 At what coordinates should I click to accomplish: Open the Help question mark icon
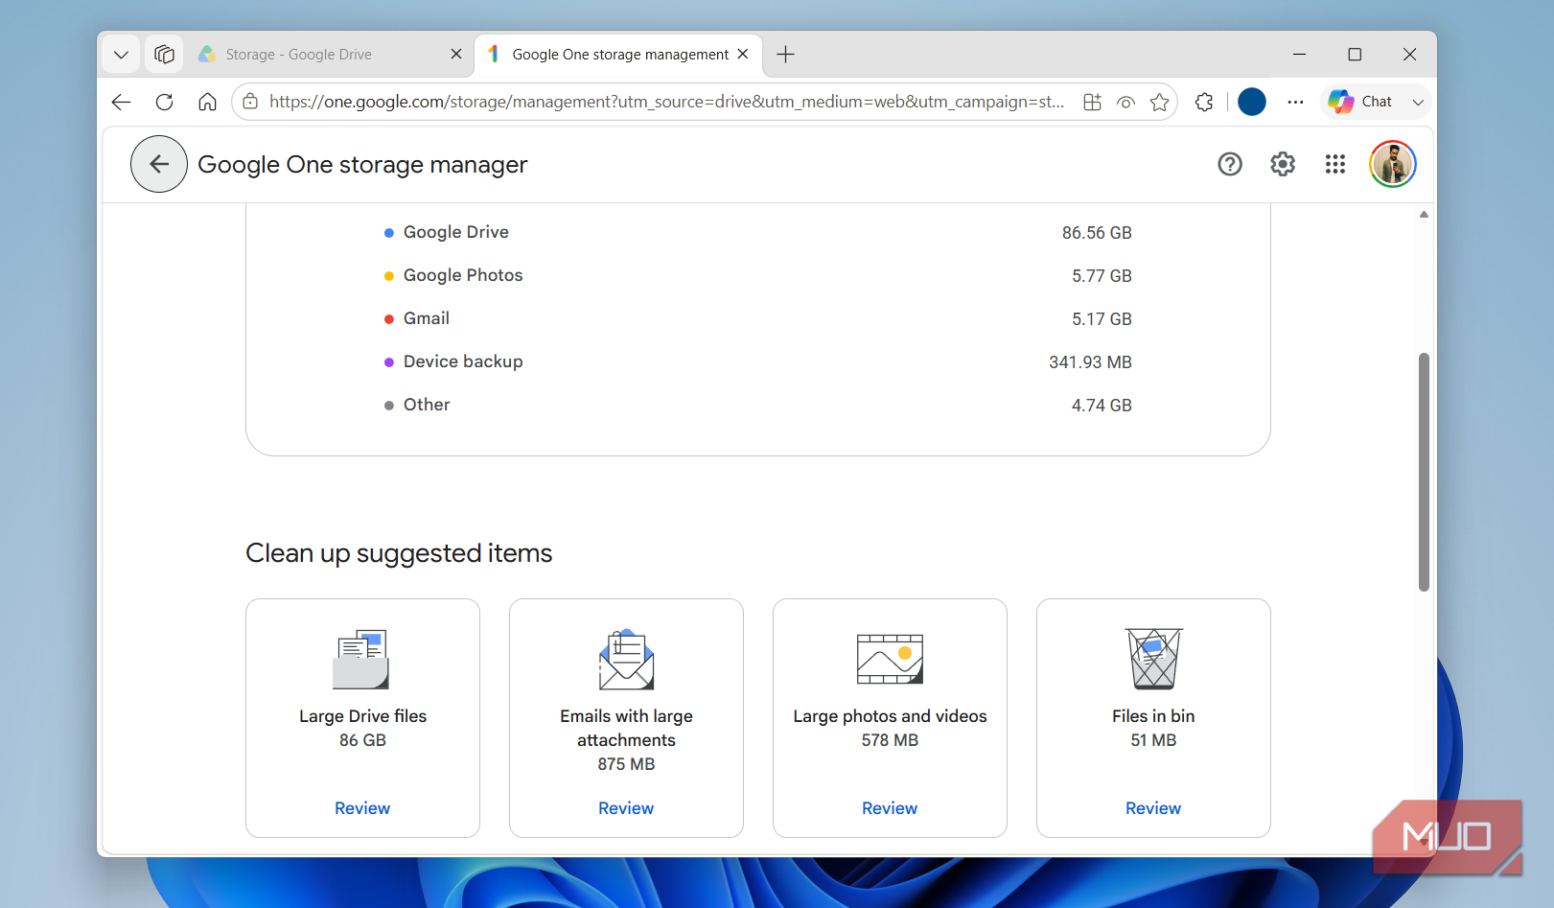point(1230,164)
